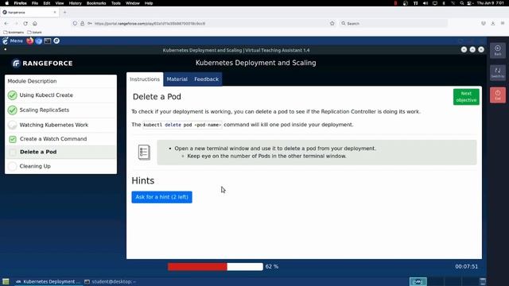This screenshot has width=509, height=286.
Task: Toggle checkbox beside Delete a Pod
Action: [13, 152]
